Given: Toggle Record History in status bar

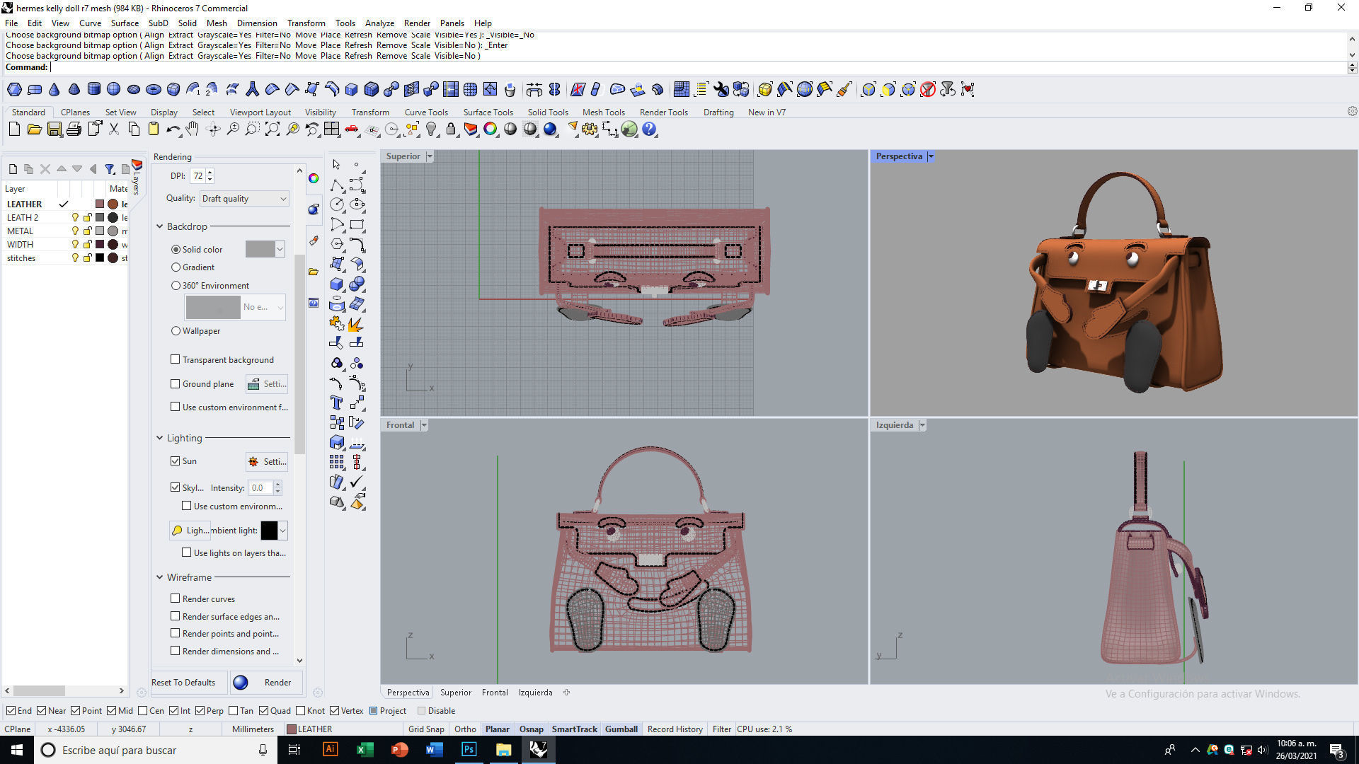Looking at the screenshot, I should coord(675,729).
